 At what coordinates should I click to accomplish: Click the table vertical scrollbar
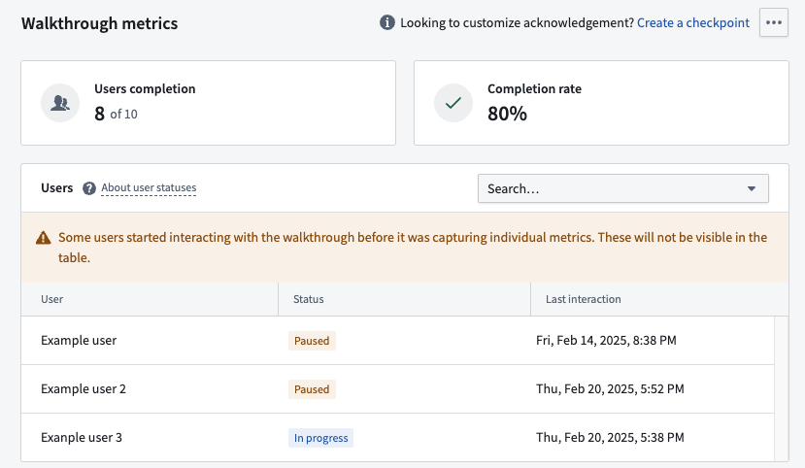(x=782, y=388)
